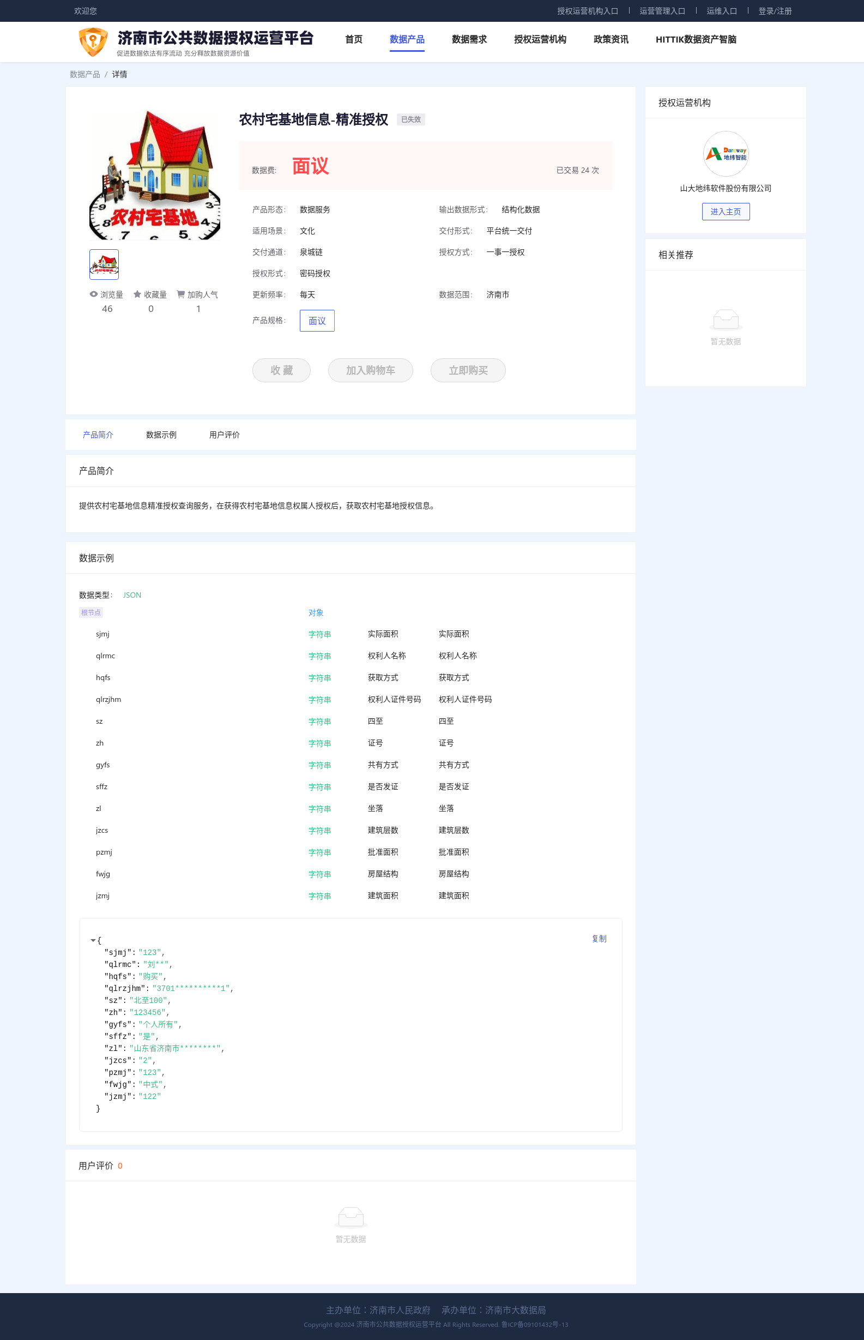Click the JSON data type label
Screen dimensions: 864x1340
132,595
